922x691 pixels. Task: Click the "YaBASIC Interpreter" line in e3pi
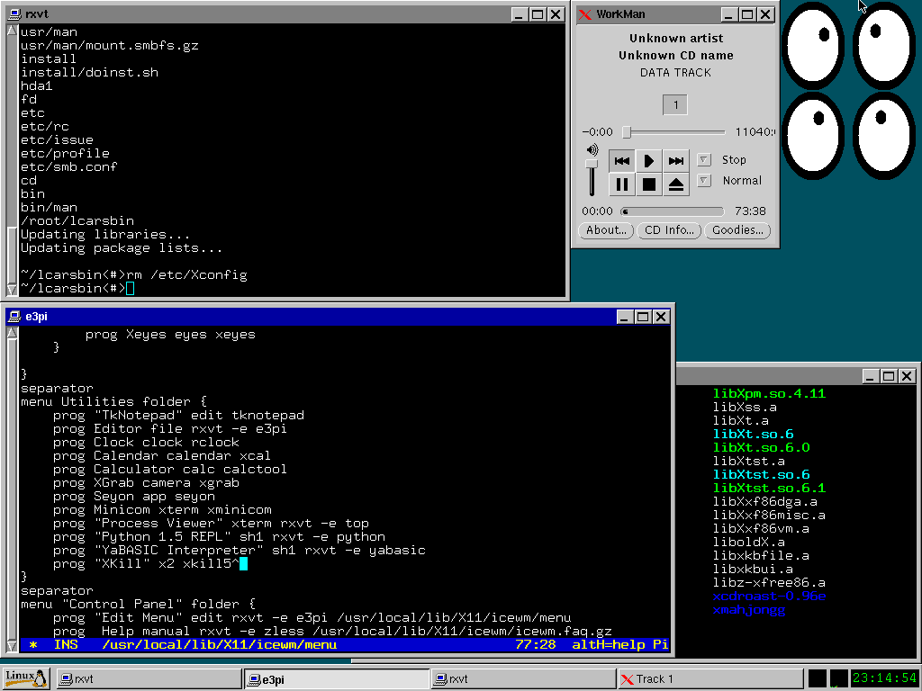click(x=240, y=551)
